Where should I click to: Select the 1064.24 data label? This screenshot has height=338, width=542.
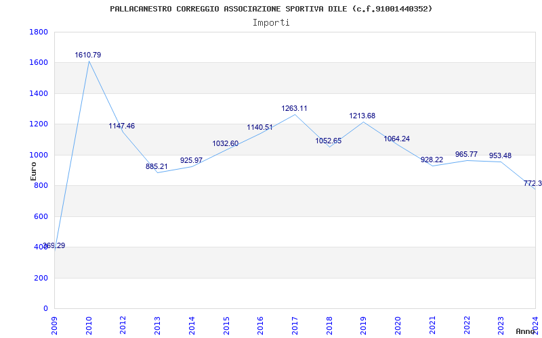[397, 139]
